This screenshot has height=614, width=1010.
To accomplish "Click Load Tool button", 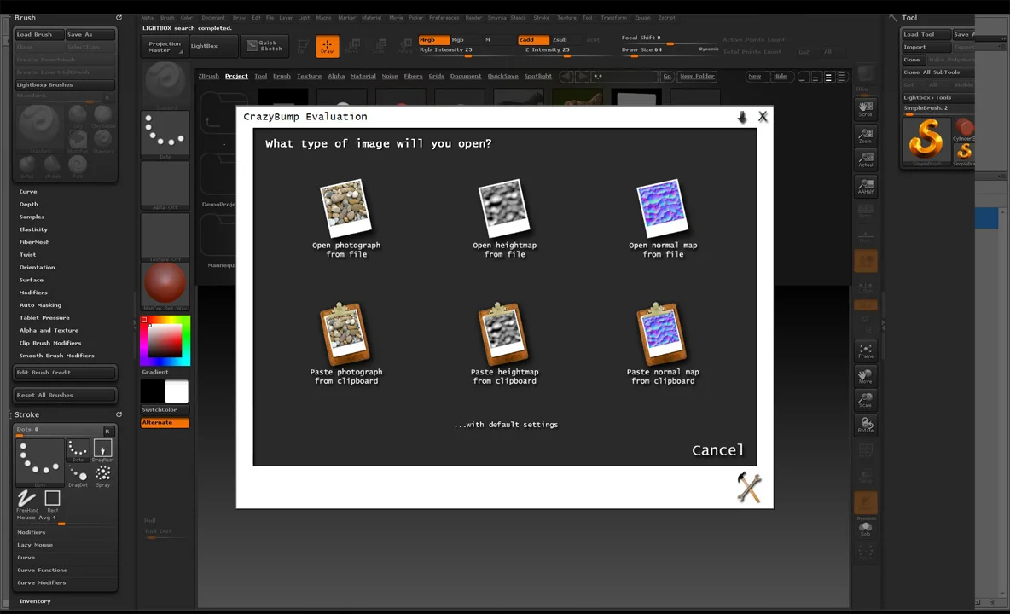I will pos(926,34).
